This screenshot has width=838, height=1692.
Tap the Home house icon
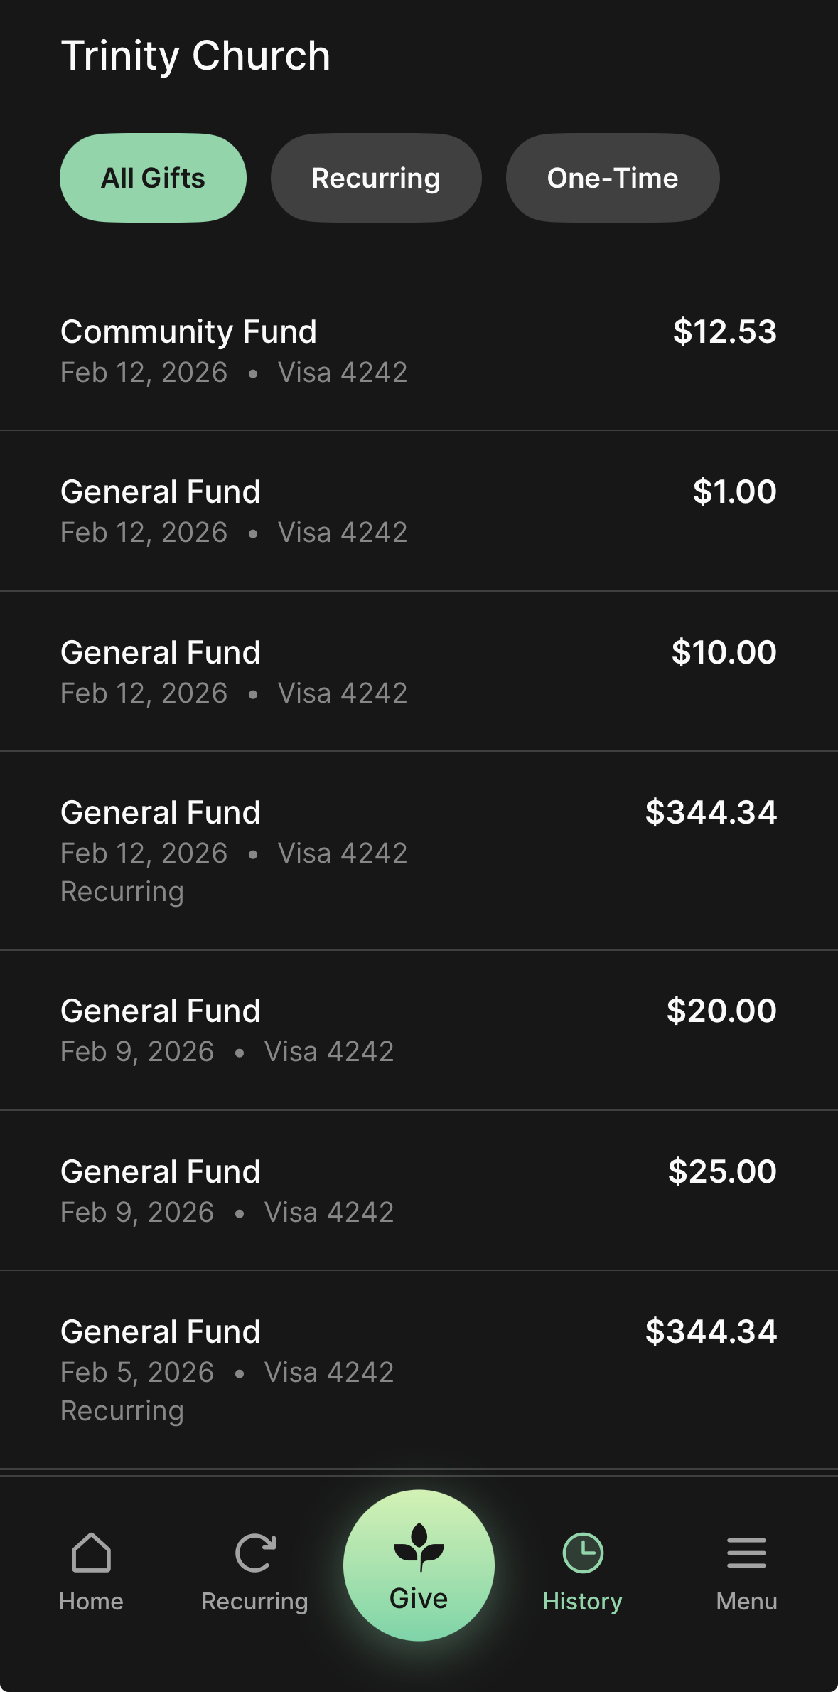point(91,1552)
